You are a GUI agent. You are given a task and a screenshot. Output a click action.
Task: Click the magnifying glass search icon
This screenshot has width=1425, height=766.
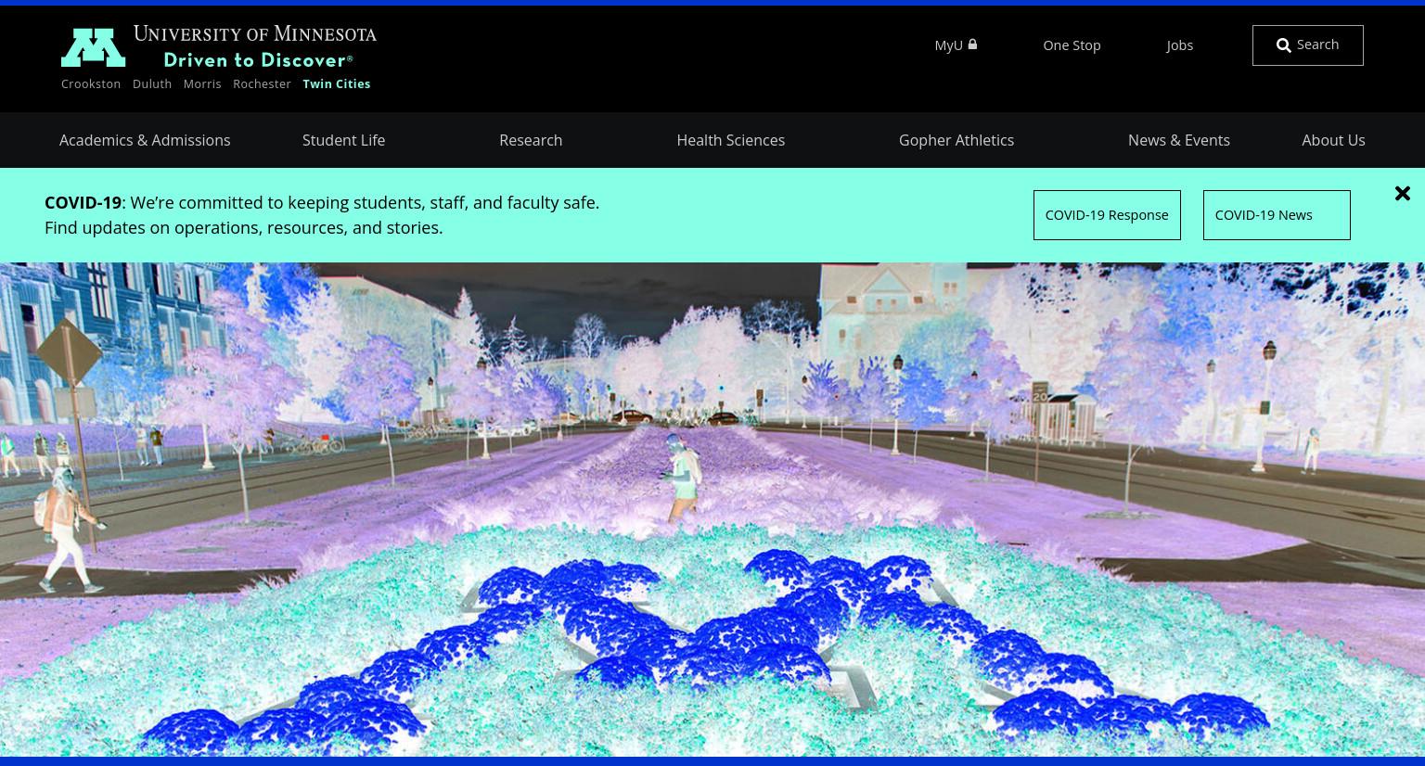point(1283,45)
